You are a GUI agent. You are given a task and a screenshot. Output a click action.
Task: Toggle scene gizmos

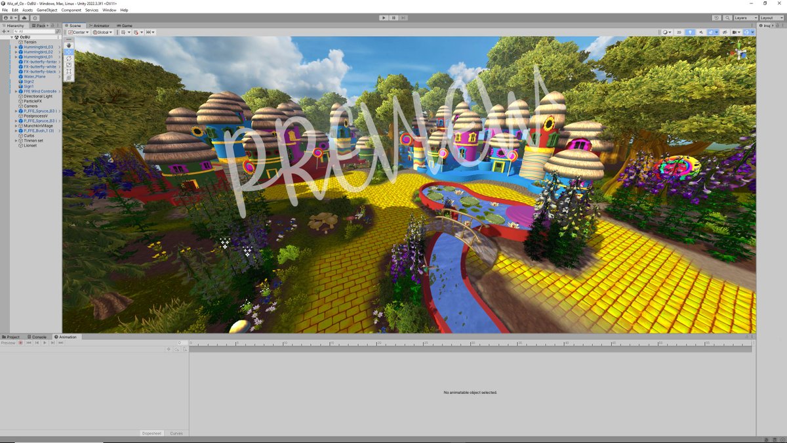tap(746, 32)
